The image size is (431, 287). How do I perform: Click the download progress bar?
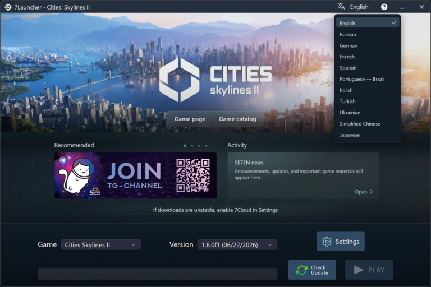pos(158,274)
